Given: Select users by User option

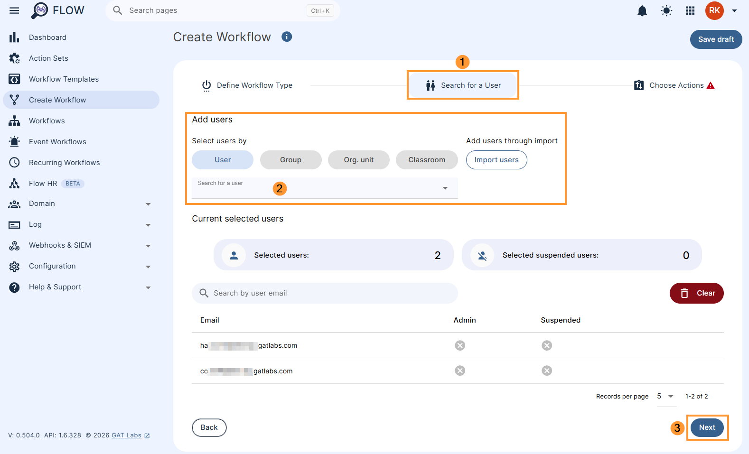Looking at the screenshot, I should pyautogui.click(x=223, y=160).
